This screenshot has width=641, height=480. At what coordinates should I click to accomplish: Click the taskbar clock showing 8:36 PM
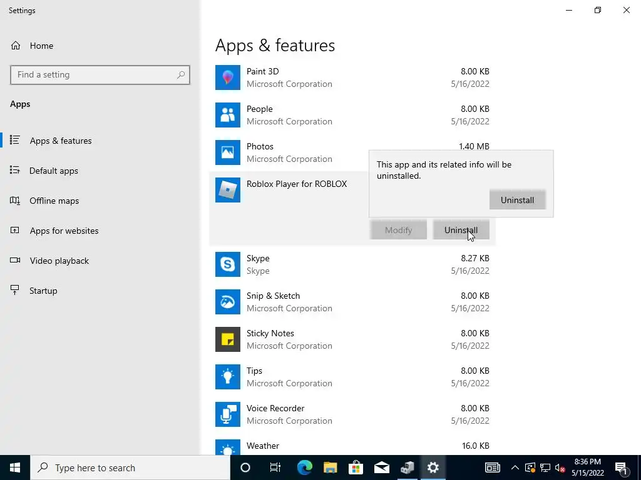pyautogui.click(x=587, y=467)
